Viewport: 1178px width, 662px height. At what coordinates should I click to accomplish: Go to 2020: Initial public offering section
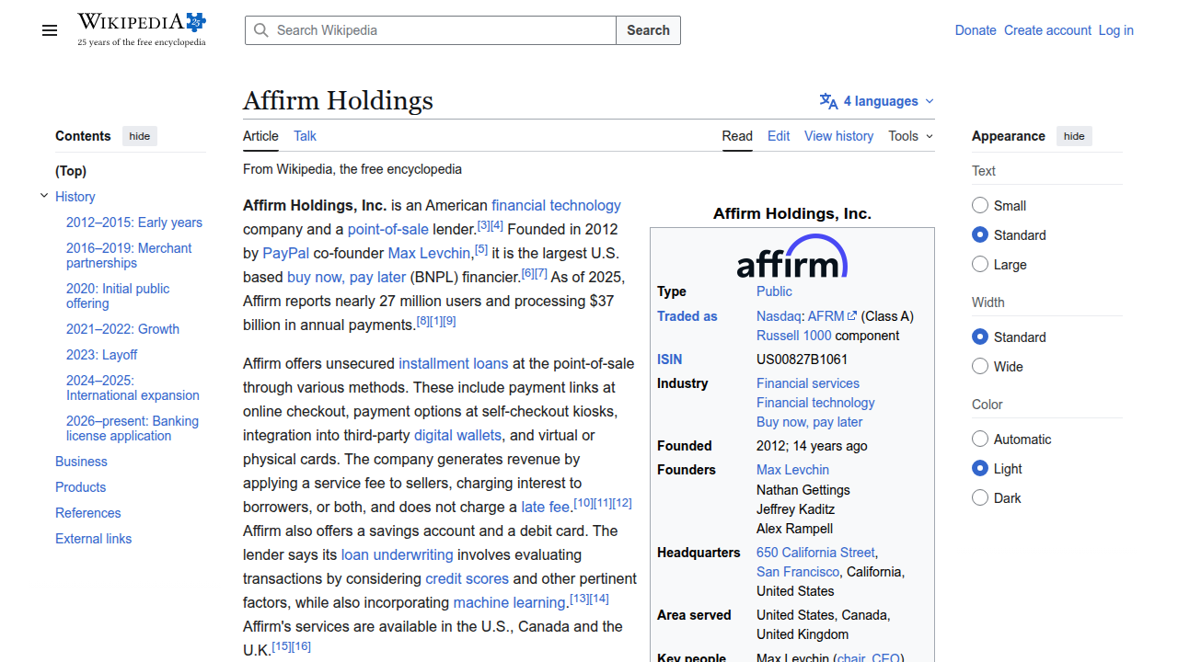(x=118, y=296)
